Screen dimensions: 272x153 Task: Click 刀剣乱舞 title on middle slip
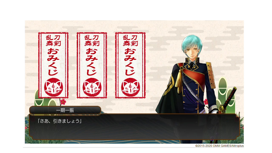[92, 41]
